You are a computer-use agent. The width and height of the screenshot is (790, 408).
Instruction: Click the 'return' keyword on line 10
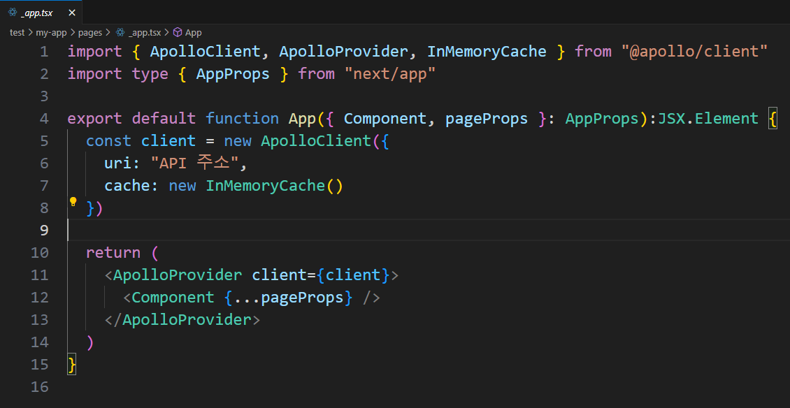click(x=113, y=252)
